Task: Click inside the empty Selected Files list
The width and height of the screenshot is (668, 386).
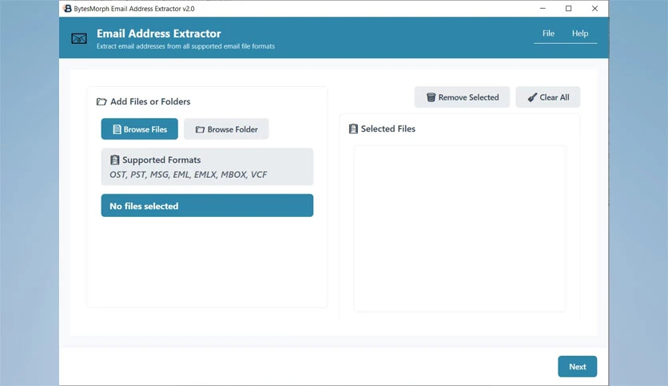Action: [459, 228]
